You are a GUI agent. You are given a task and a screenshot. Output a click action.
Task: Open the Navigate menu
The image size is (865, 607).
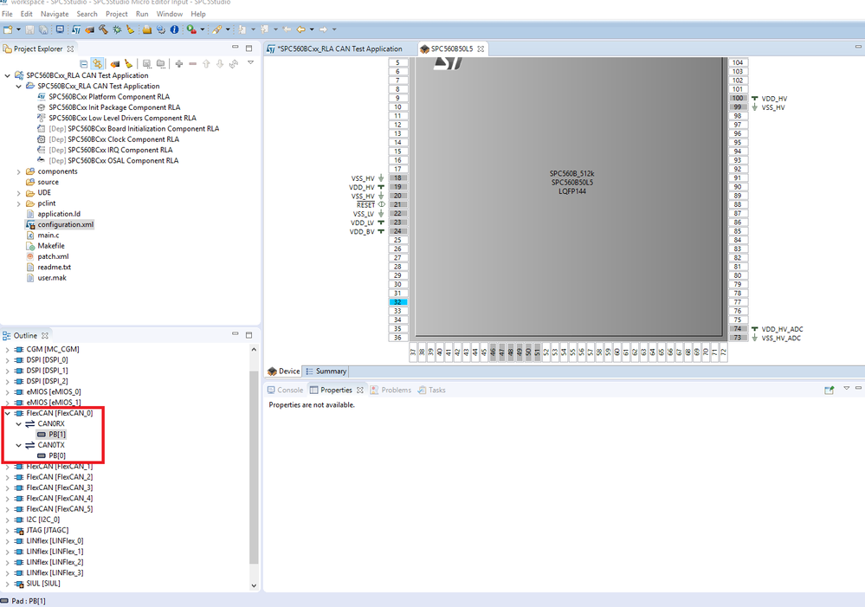click(55, 14)
